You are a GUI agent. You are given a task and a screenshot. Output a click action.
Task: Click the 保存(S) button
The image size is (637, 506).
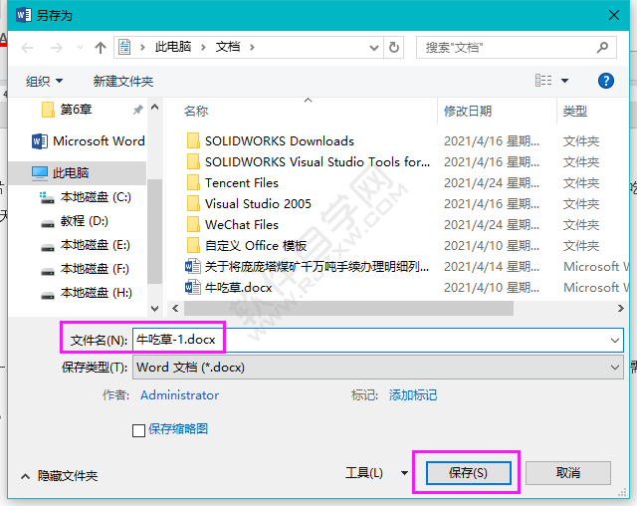(468, 473)
